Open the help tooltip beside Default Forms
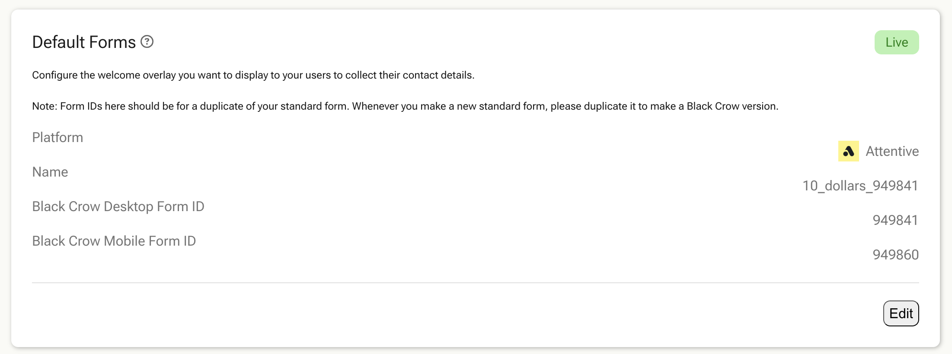The width and height of the screenshot is (952, 354). click(x=147, y=42)
